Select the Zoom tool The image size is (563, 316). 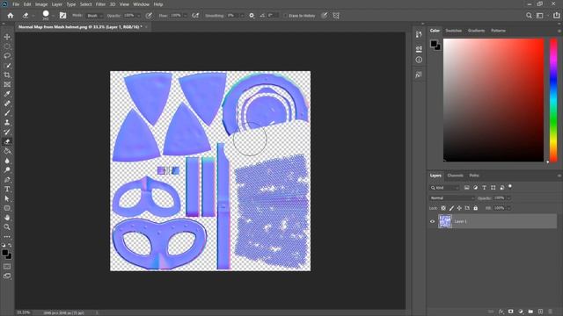coord(7,226)
